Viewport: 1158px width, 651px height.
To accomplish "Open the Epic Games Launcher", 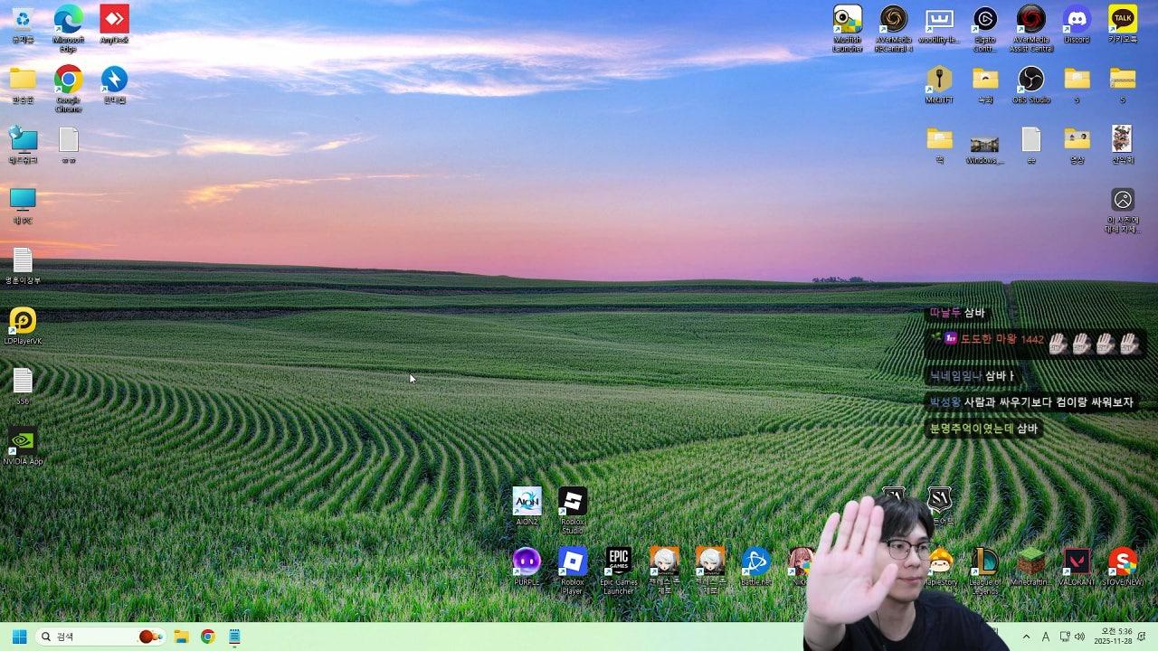I will (x=619, y=571).
